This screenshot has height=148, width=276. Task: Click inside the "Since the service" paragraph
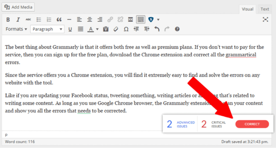(x=132, y=79)
